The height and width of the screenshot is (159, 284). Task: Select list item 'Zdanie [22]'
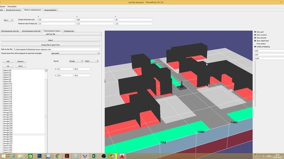pos(8,110)
